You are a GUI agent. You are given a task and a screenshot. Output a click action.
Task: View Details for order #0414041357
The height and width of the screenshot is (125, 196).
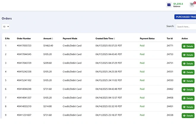[x=188, y=98]
